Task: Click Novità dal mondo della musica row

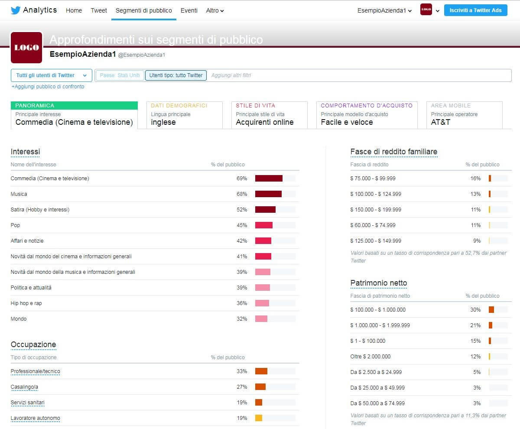Action: pos(155,272)
